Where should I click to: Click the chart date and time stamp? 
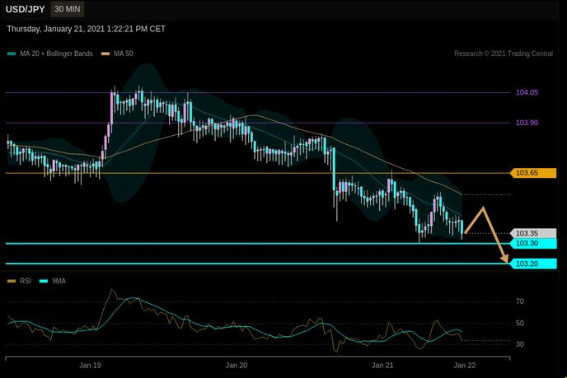pos(86,29)
